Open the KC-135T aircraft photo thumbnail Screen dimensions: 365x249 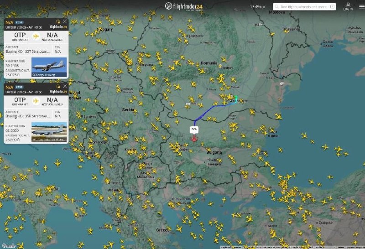pyautogui.click(x=49, y=67)
